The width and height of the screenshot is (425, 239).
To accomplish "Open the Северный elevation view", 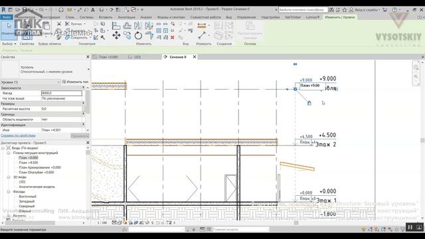I will coord(27,206).
